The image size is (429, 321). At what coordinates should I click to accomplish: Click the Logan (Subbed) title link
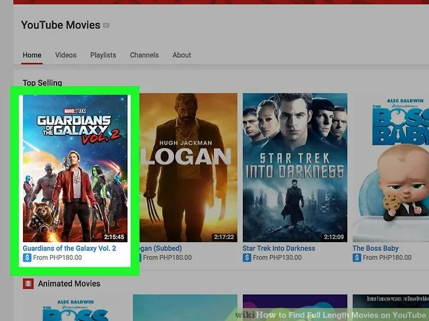[161, 248]
